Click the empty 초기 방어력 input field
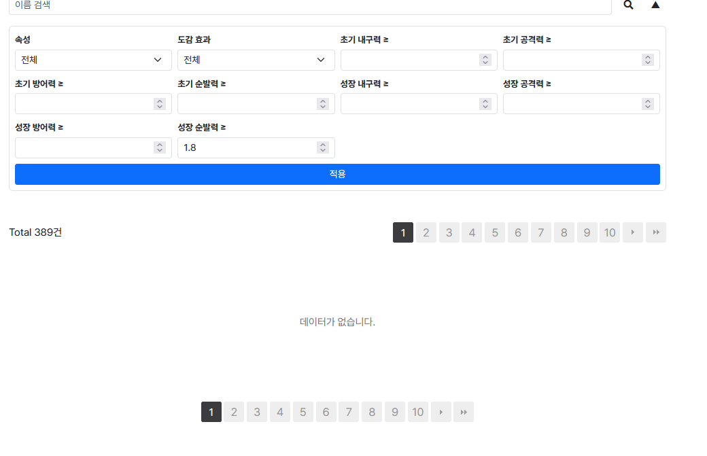707x456 pixels. [x=82, y=103]
